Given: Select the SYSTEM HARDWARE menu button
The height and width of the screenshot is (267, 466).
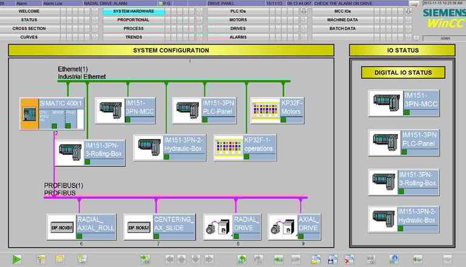Looking at the screenshot, I should (133, 12).
